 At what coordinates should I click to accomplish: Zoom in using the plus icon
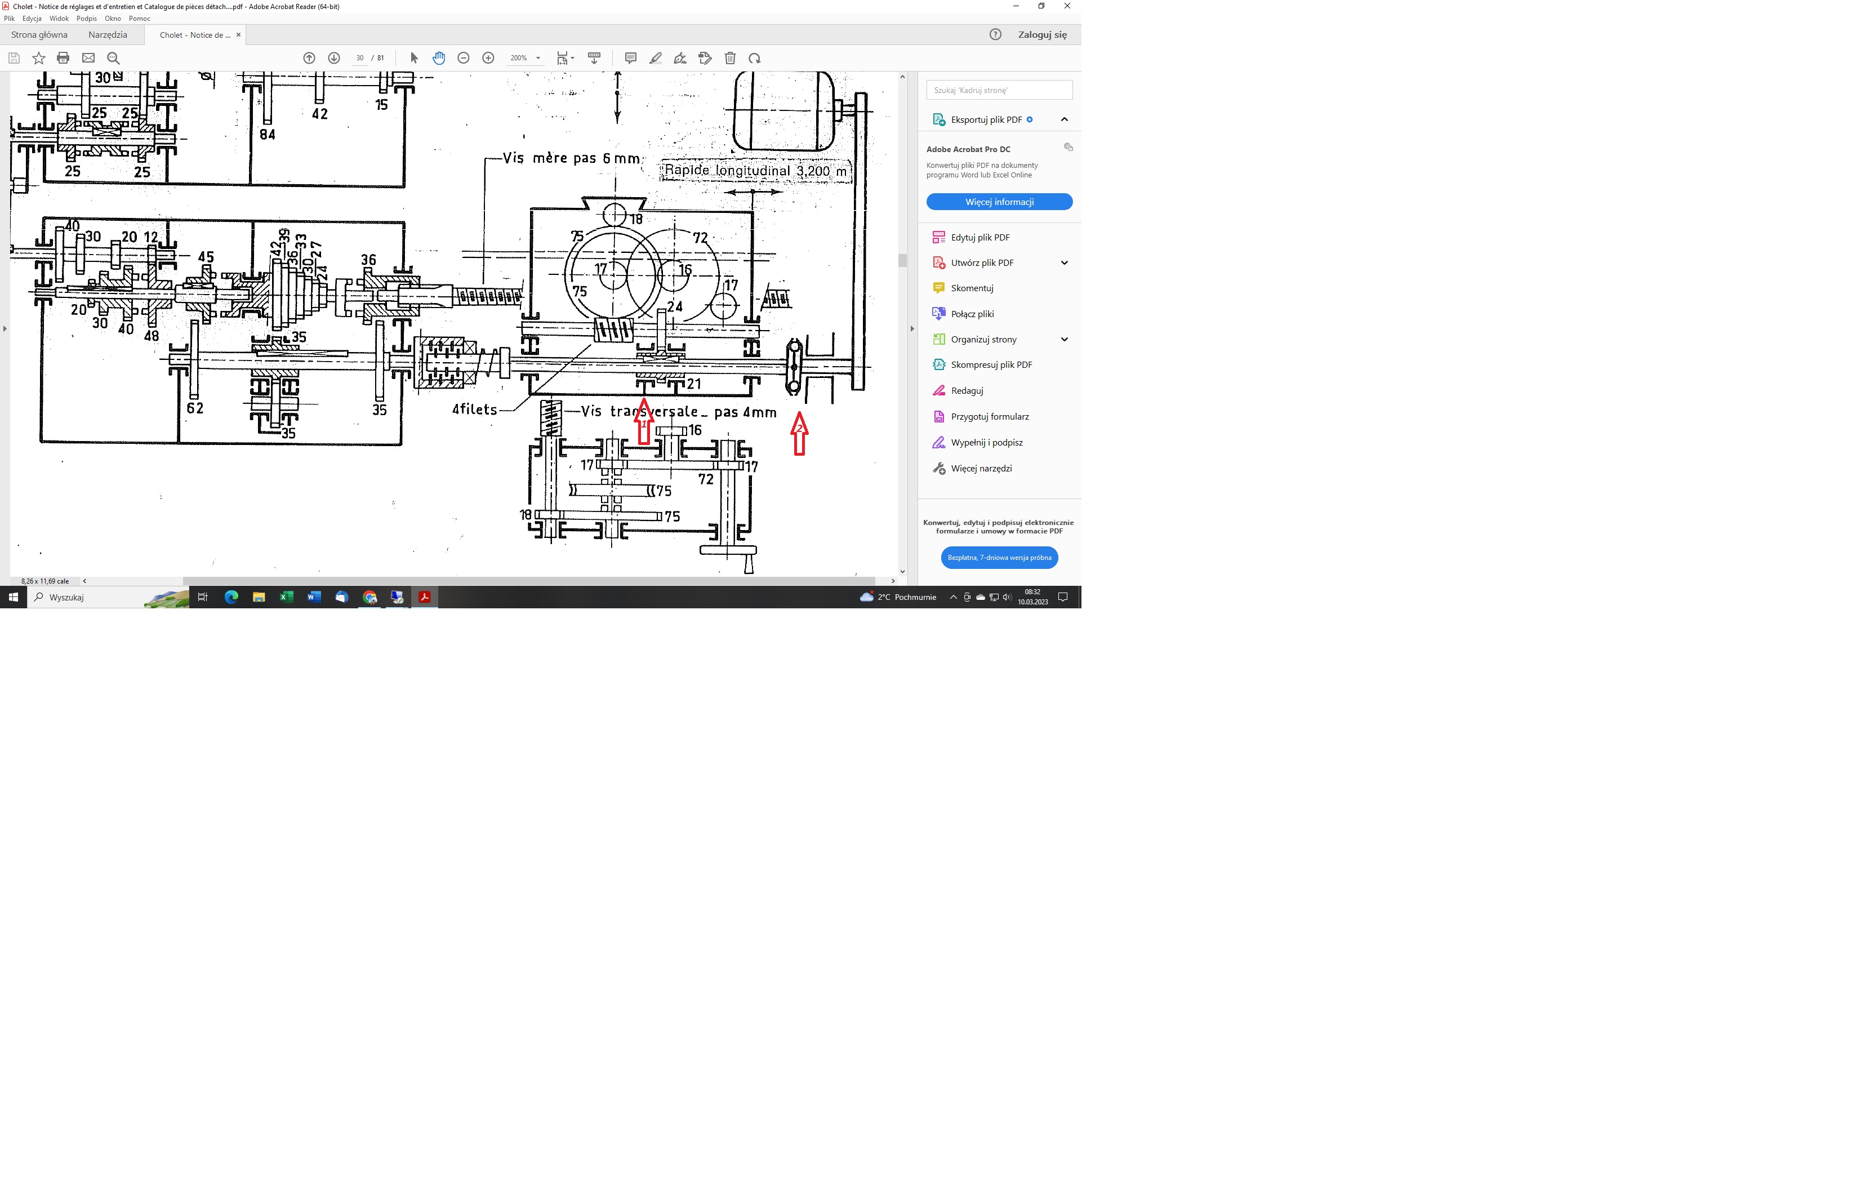point(488,58)
